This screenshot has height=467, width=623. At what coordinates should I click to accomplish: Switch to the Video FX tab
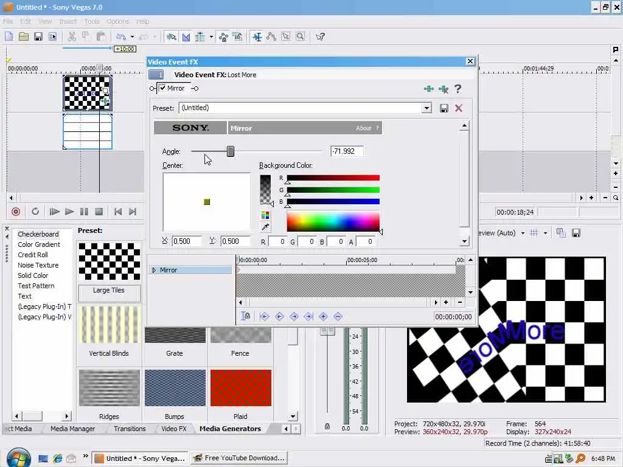coord(173,429)
